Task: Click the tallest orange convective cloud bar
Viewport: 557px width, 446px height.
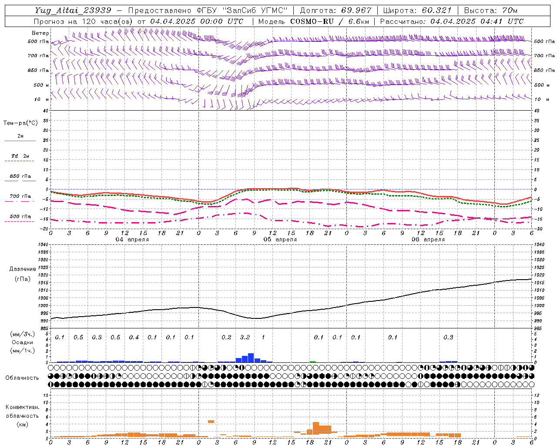Action: [316, 427]
